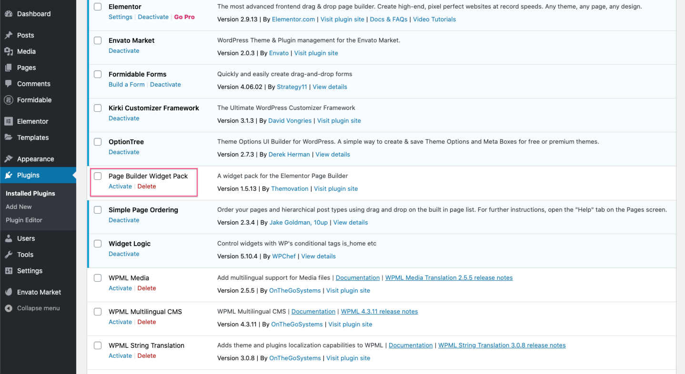The width and height of the screenshot is (685, 374).
Task: Open WPML String Translation Documentation link
Action: (411, 345)
